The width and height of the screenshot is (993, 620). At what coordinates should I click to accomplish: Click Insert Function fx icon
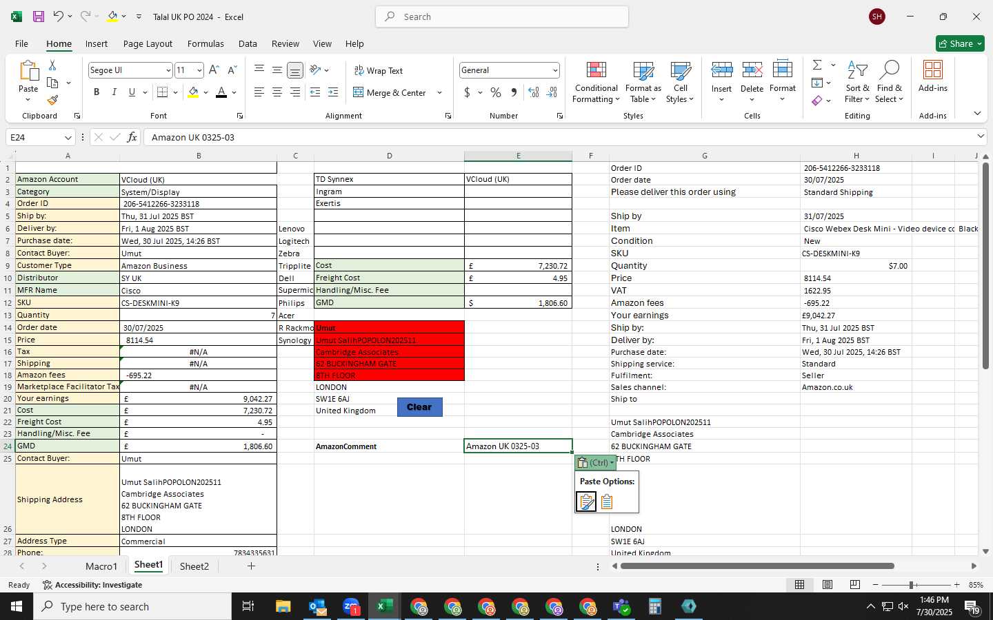132,137
